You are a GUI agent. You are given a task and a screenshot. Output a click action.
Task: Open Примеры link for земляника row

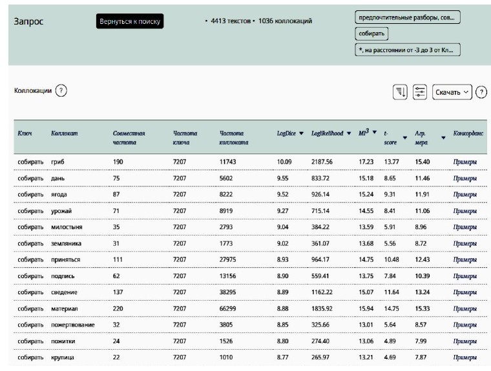[x=465, y=243]
